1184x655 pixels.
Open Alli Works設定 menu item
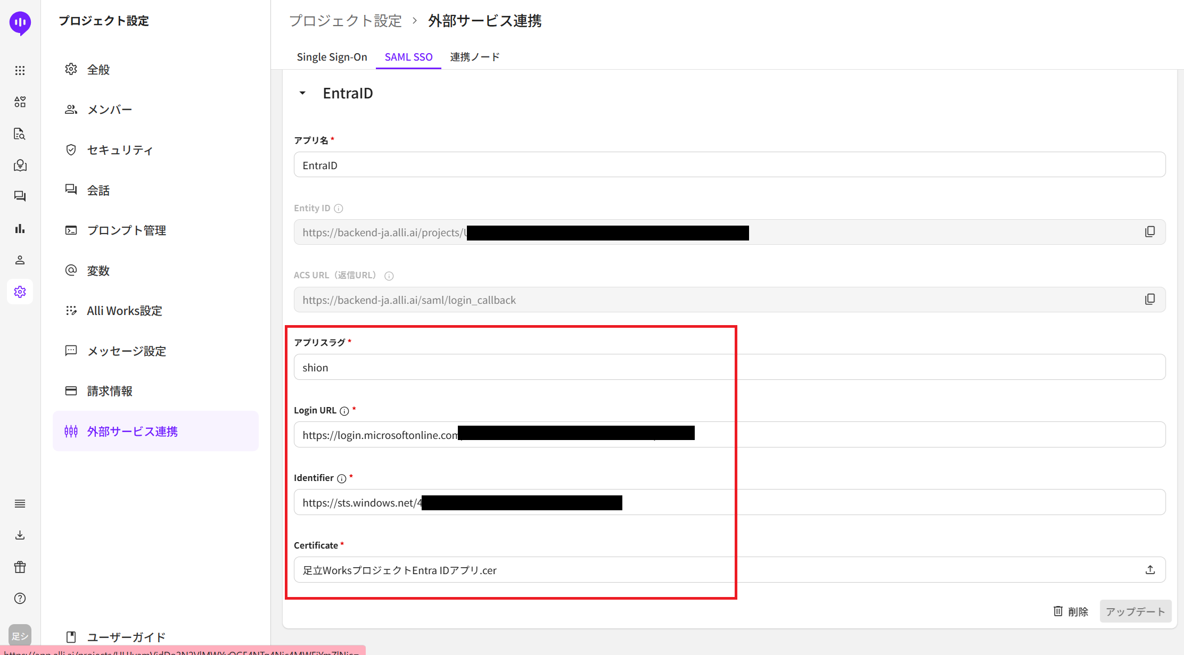[124, 311]
